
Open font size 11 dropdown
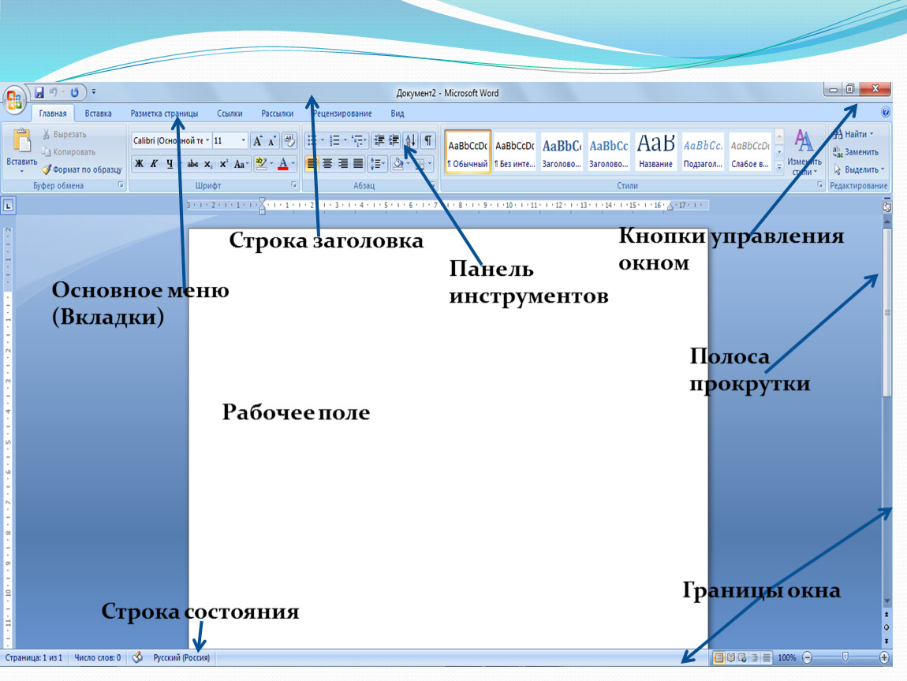[243, 140]
